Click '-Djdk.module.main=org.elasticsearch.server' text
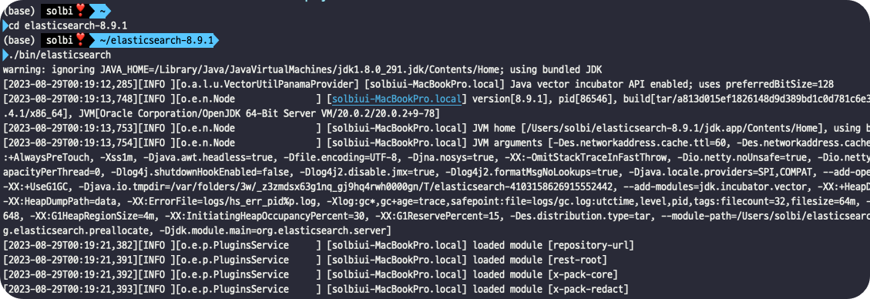Image resolution: width=870 pixels, height=299 pixels. pyautogui.click(x=276, y=230)
